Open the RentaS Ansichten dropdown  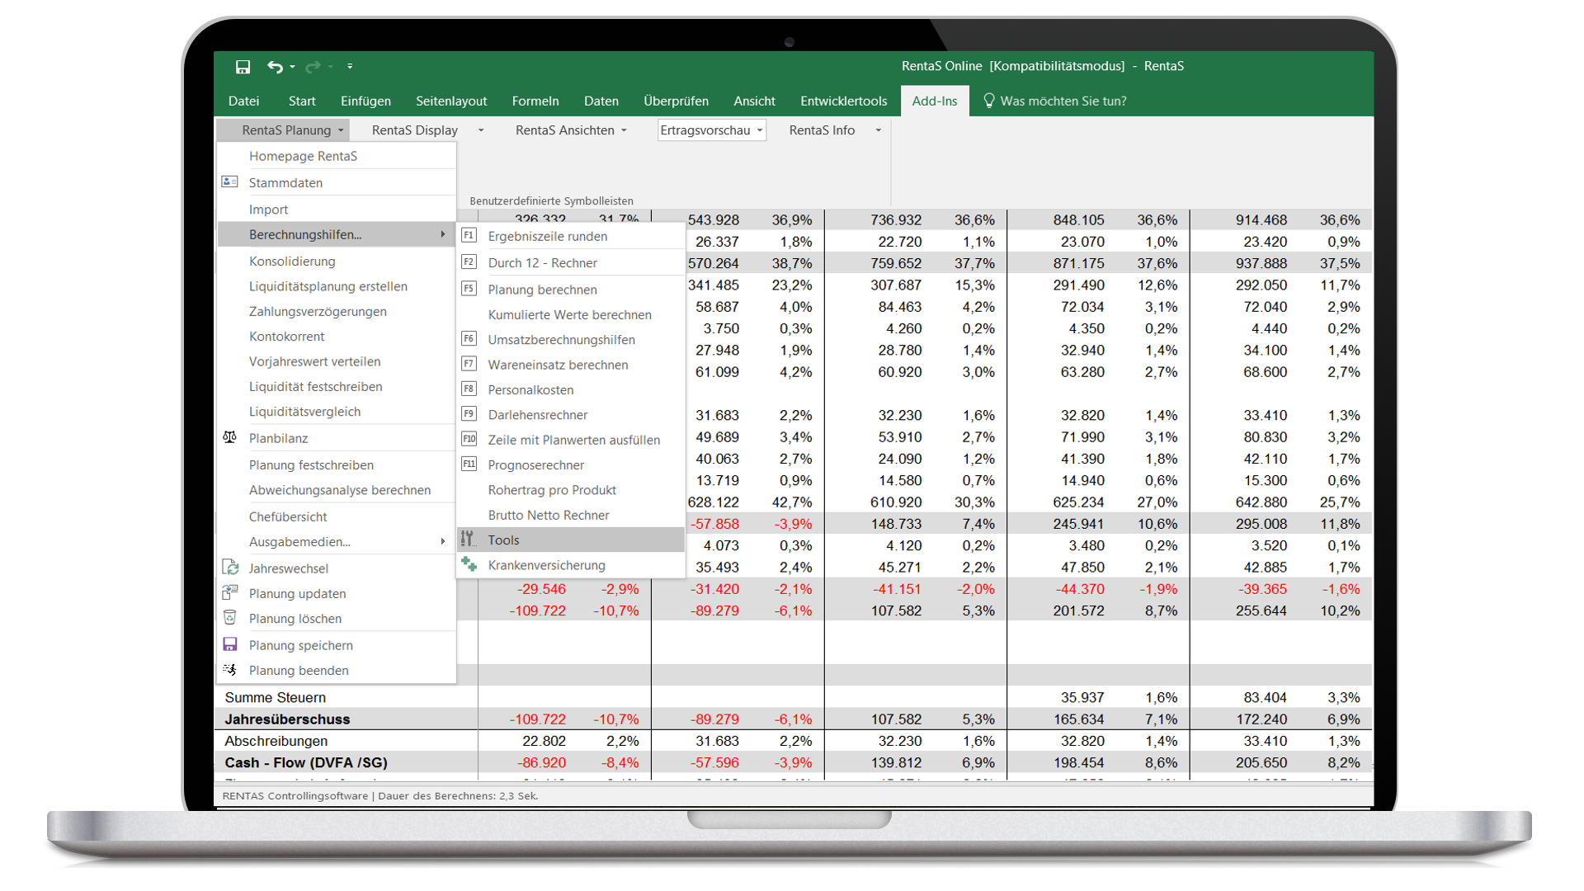point(571,130)
